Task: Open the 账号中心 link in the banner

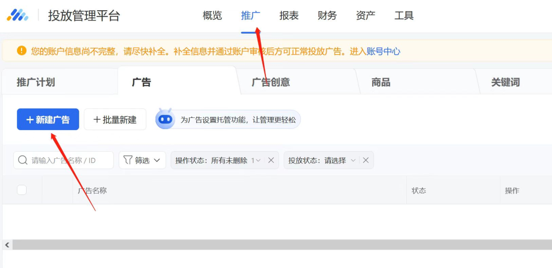Action: [383, 51]
